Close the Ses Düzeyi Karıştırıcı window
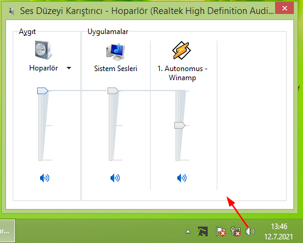The height and width of the screenshot is (243, 303). pos(284,9)
